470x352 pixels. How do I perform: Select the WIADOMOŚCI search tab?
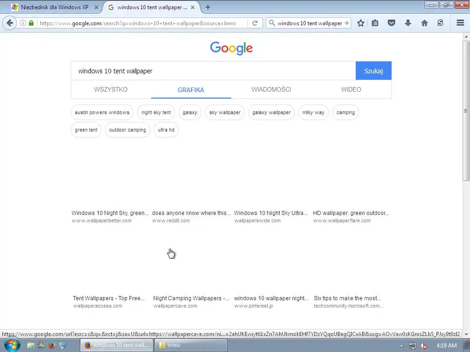tap(271, 89)
